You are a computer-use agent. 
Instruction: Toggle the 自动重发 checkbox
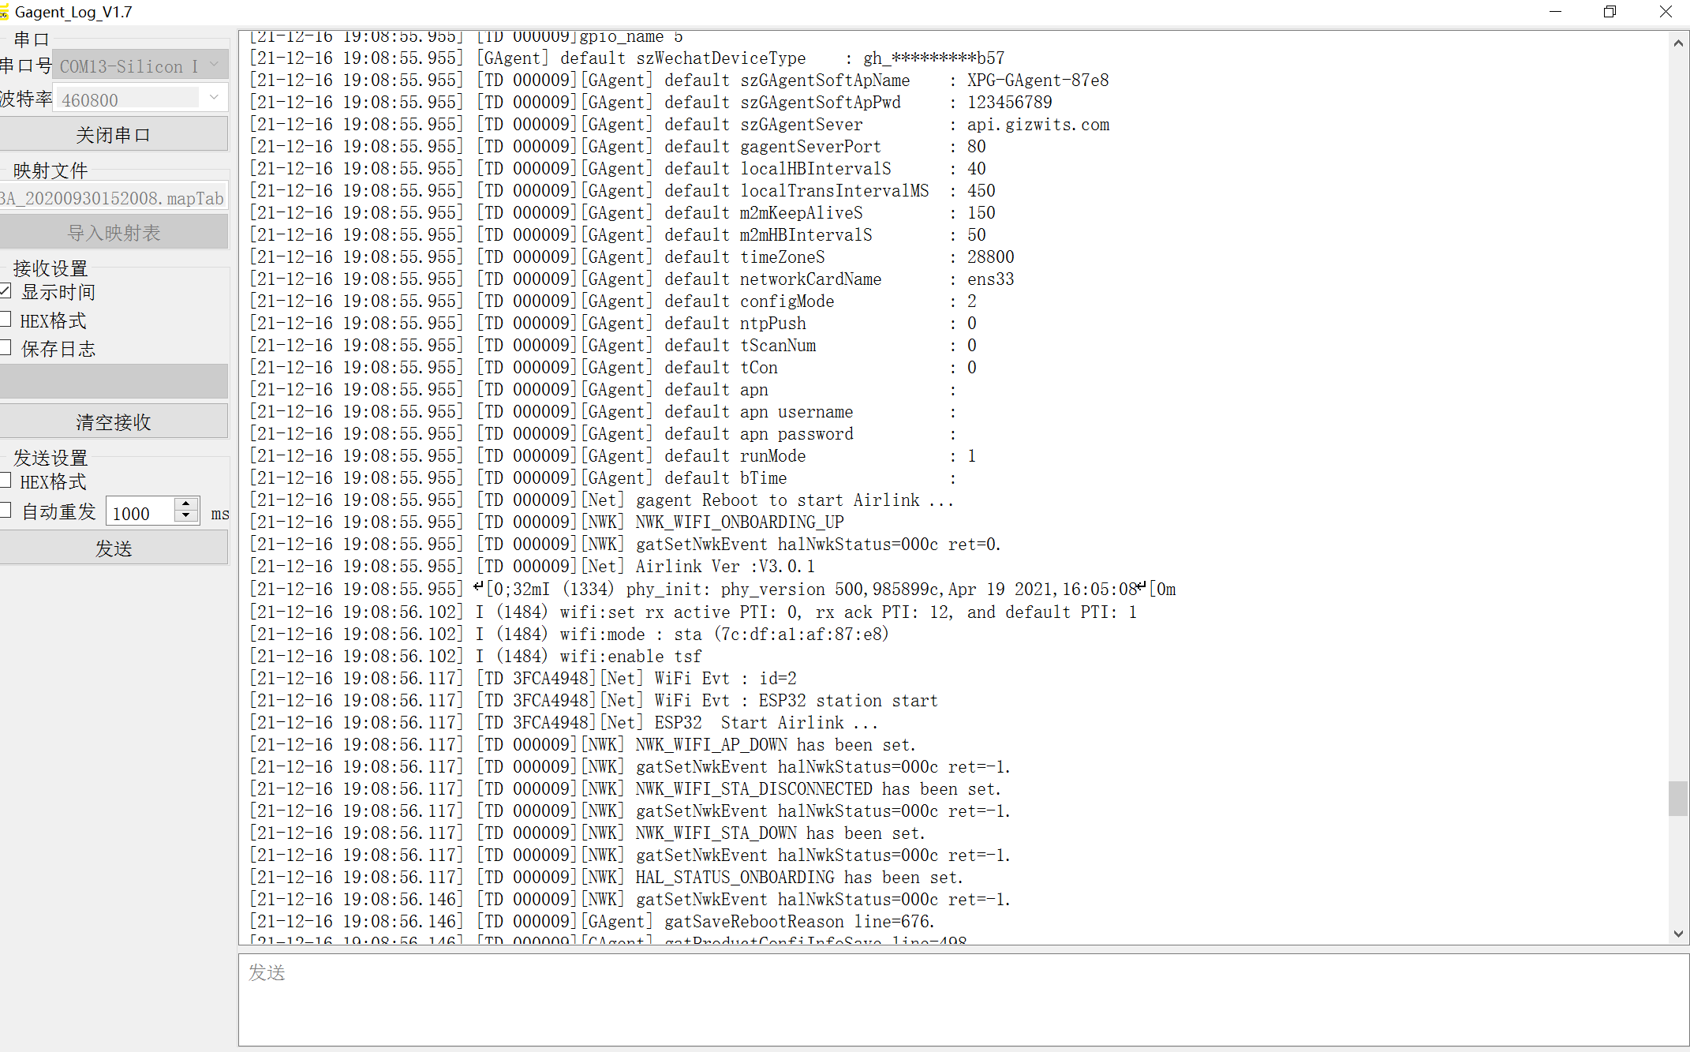(5, 511)
